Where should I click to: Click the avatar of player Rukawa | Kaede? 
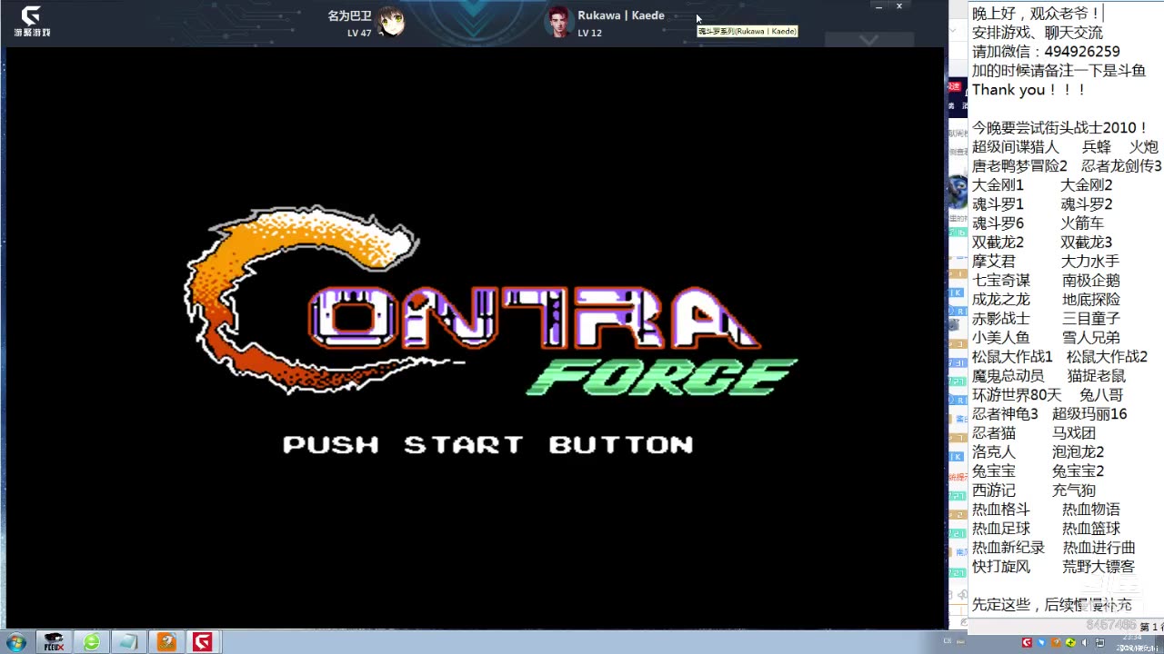[557, 21]
